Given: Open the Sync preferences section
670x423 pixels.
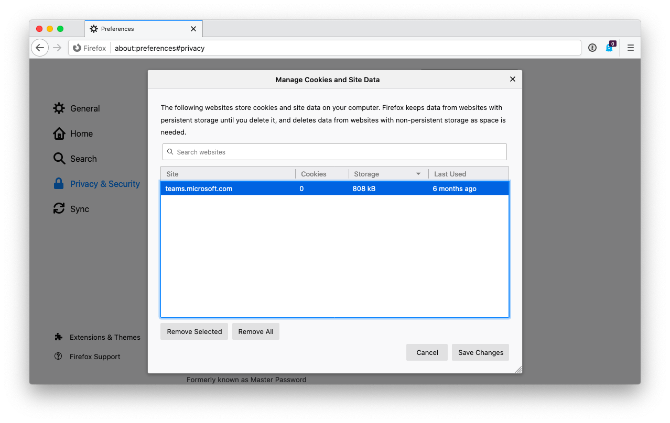Looking at the screenshot, I should pos(79,209).
